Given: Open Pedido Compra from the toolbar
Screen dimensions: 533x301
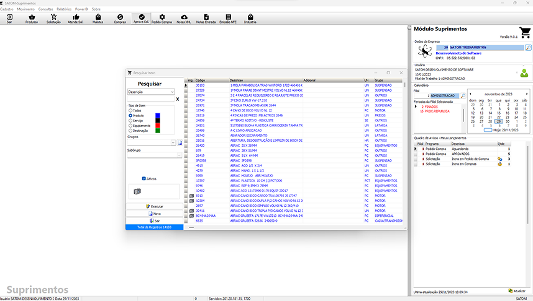Looking at the screenshot, I should [162, 19].
